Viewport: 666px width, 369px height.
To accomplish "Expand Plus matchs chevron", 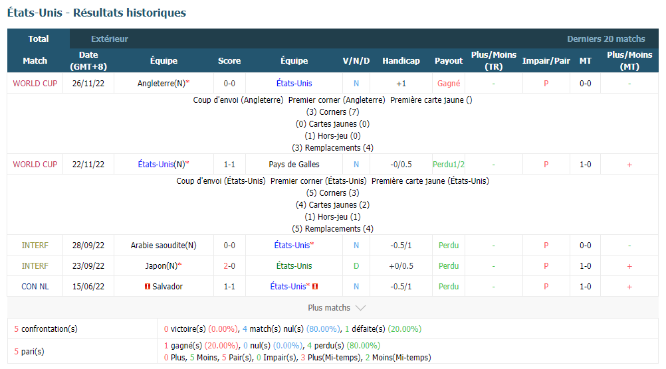I will [360, 308].
